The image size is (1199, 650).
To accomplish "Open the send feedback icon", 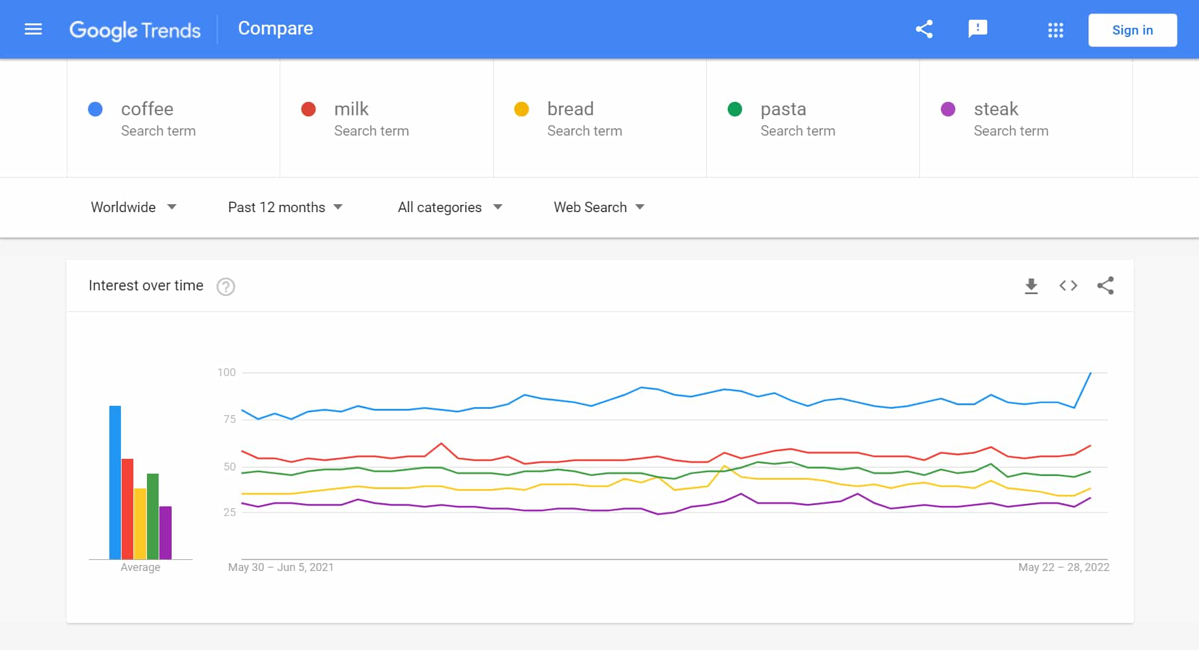I will pyautogui.click(x=977, y=29).
